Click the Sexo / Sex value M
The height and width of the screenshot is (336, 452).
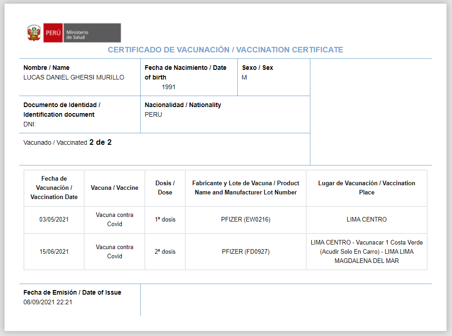click(x=244, y=77)
